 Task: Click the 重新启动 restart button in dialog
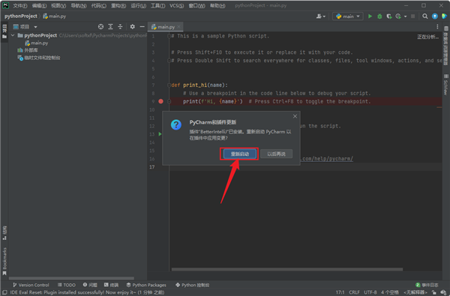(x=239, y=154)
